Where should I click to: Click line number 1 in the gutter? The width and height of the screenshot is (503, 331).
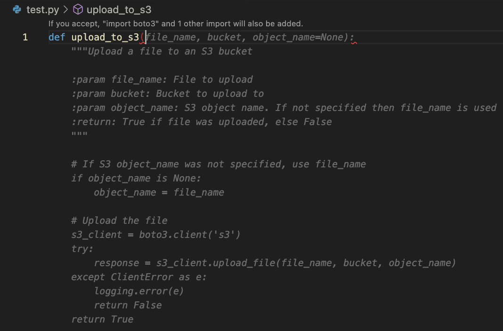click(25, 37)
